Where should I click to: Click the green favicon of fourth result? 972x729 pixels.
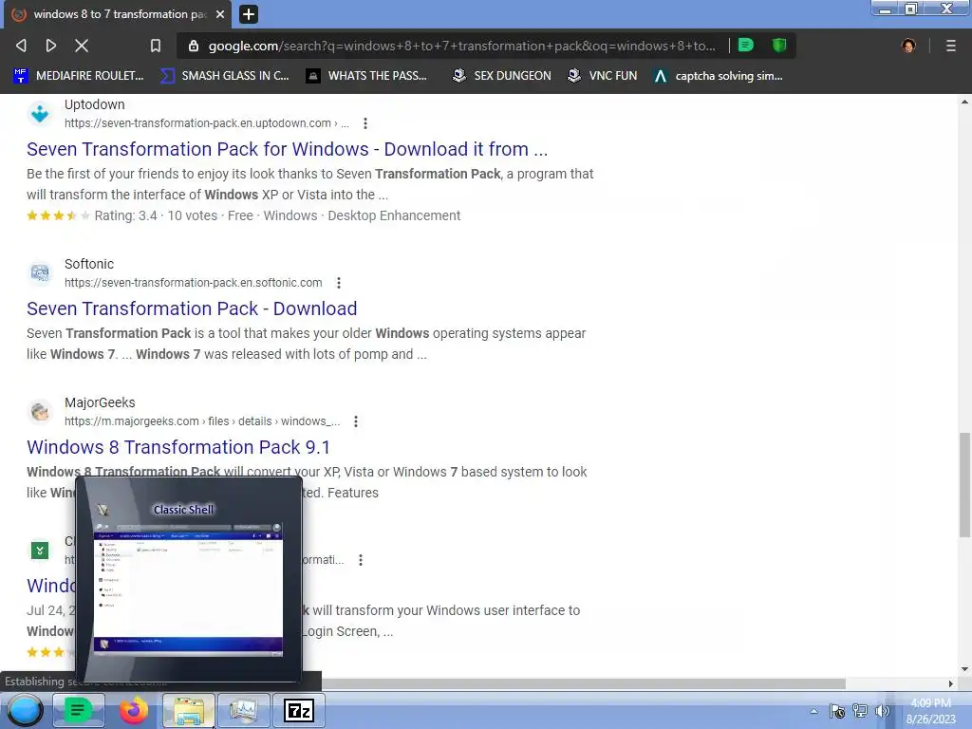40,551
